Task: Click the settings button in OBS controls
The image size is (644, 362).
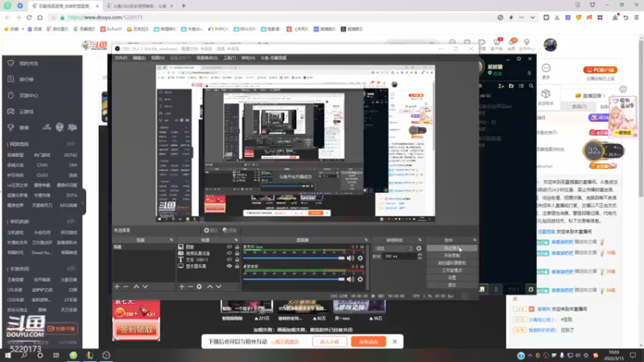Action: coord(452,278)
